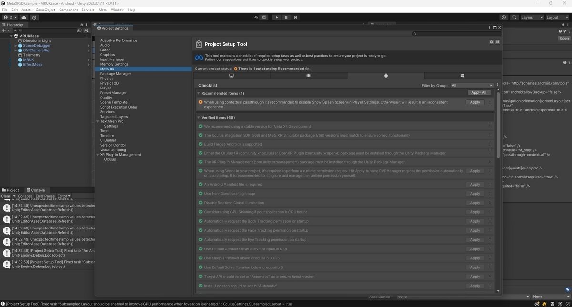572x307 pixels.
Task: Click the orange warning icon in Recommended Items
Action: pyautogui.click(x=201, y=102)
